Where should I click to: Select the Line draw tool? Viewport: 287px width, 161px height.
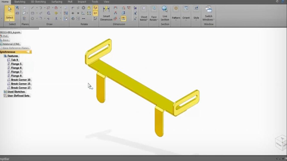(33, 8)
